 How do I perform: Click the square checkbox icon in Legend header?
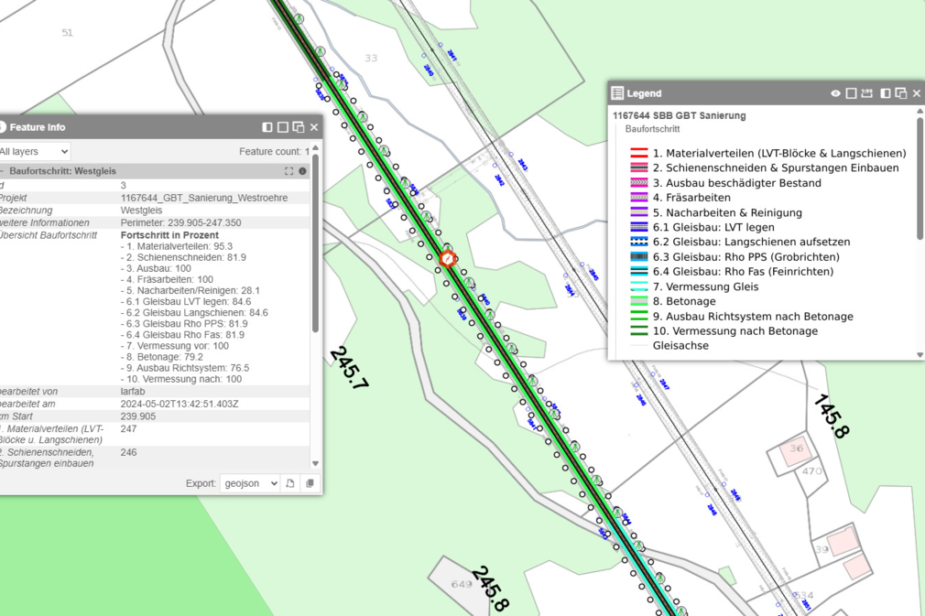pyautogui.click(x=851, y=93)
